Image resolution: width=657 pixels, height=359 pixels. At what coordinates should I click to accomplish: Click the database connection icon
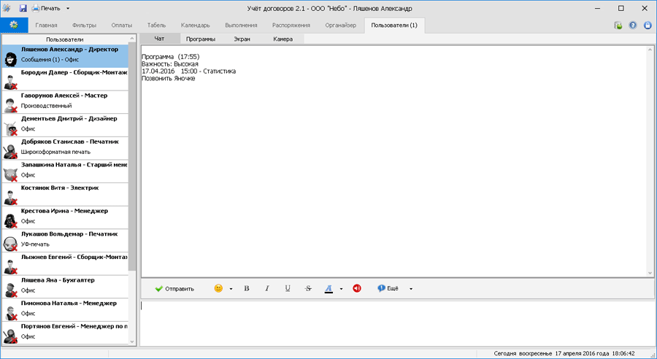[x=618, y=26]
